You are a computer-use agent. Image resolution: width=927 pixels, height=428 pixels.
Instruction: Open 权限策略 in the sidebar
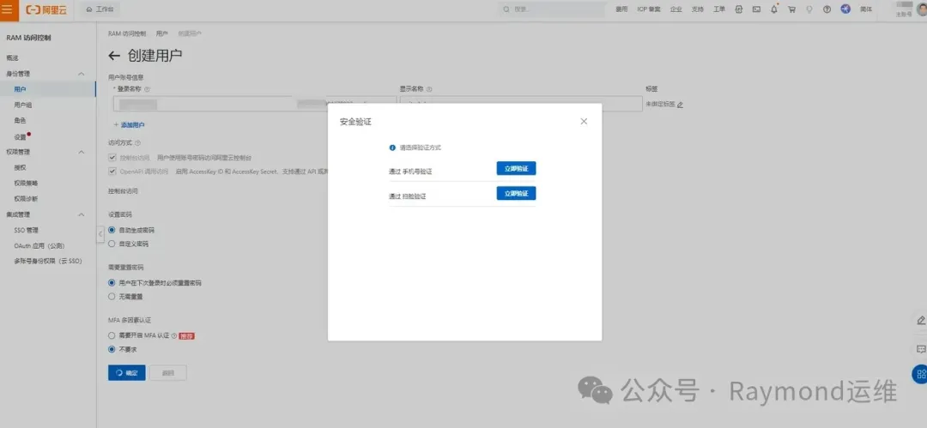tap(26, 184)
